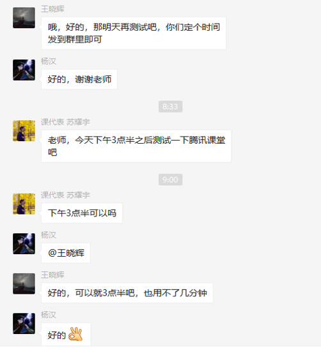Click the 8:33 timestamp label
Screen dimensions: 321x350
[x=170, y=107]
